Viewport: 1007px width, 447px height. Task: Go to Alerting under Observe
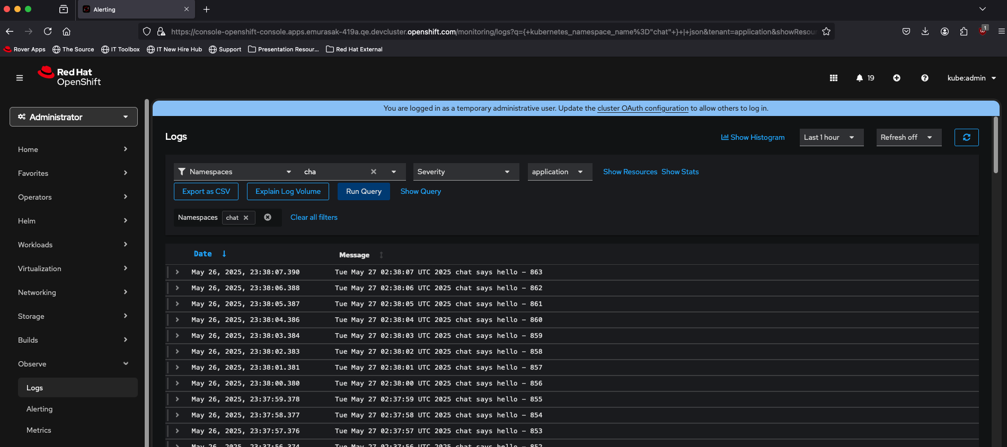pyautogui.click(x=40, y=409)
